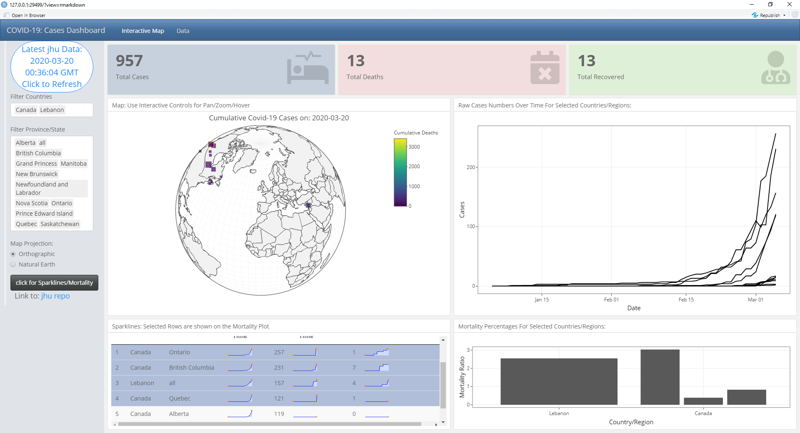Click the scroll down arrow of sparklines table
The height and width of the screenshot is (433, 800).
[443, 422]
